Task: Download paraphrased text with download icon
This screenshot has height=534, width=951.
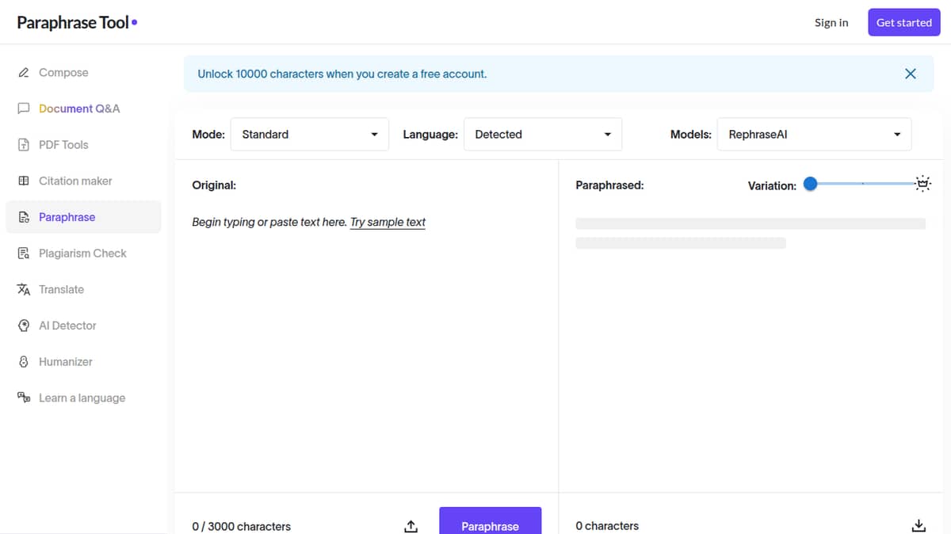Action: tap(919, 526)
